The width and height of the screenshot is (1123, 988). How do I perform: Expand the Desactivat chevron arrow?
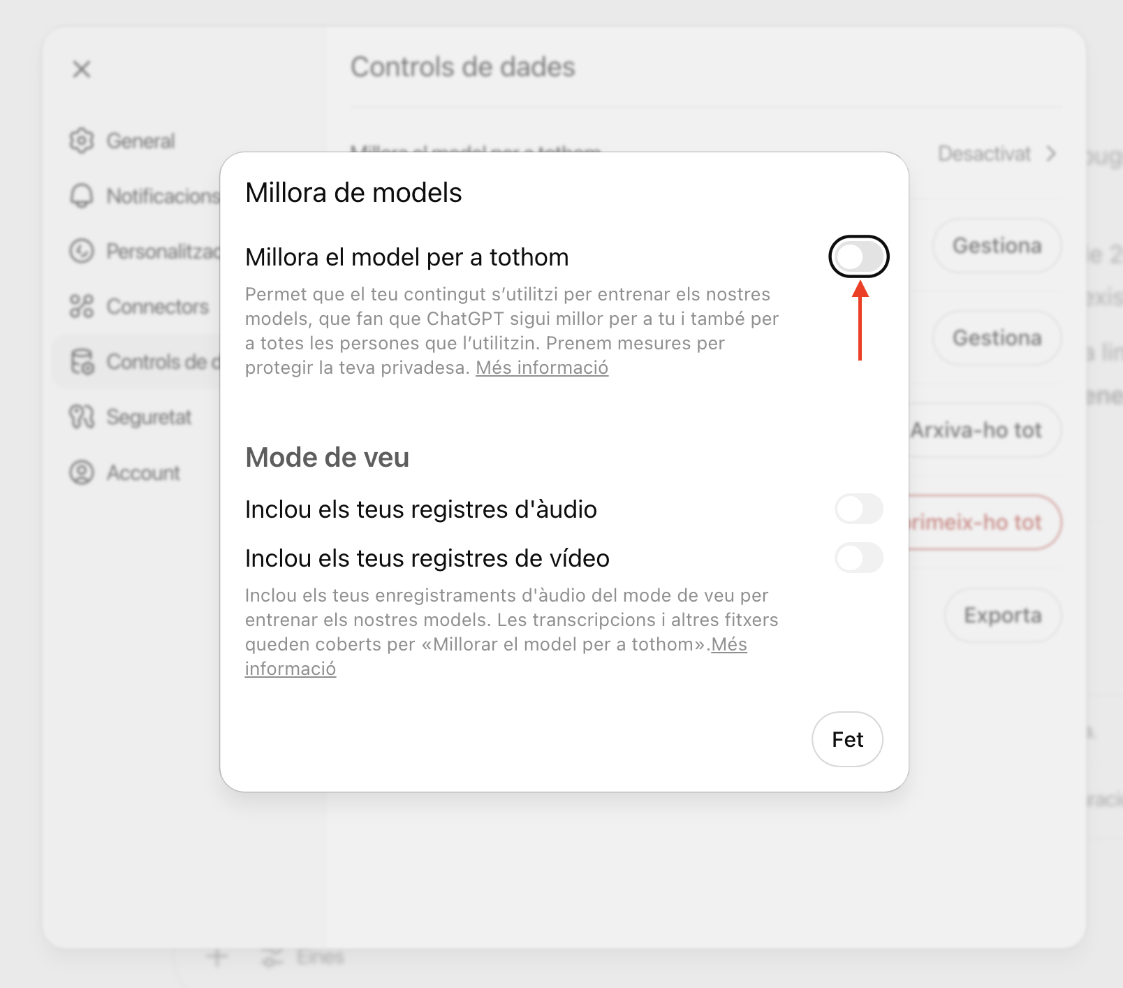point(1051,154)
